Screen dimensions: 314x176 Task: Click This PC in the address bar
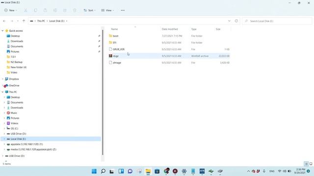tap(41, 21)
